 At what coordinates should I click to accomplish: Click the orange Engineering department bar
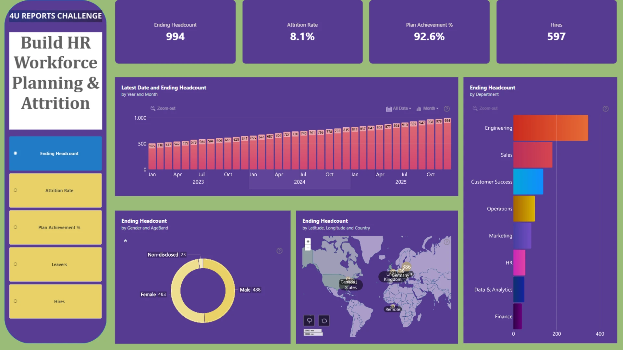tap(551, 128)
